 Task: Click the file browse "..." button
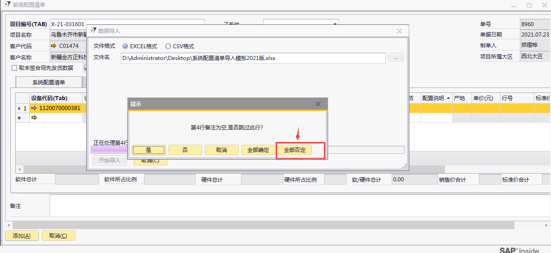tap(396, 58)
